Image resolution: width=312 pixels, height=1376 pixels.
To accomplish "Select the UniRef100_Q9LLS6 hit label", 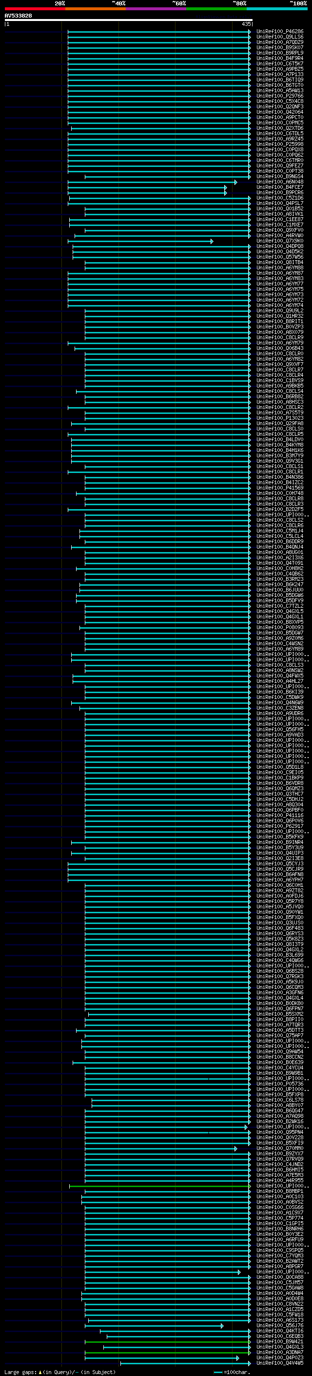I will point(279,37).
